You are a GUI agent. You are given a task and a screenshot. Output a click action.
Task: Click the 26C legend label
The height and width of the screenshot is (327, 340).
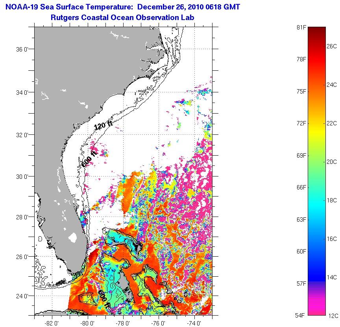(332, 46)
